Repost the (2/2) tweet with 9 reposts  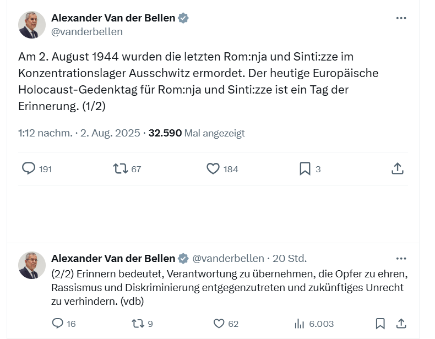[x=138, y=323]
